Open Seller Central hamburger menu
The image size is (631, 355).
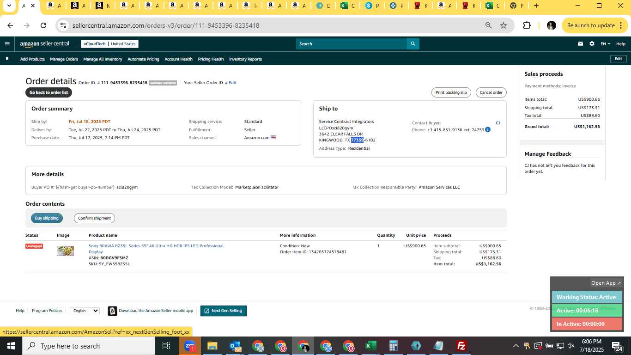click(x=7, y=44)
